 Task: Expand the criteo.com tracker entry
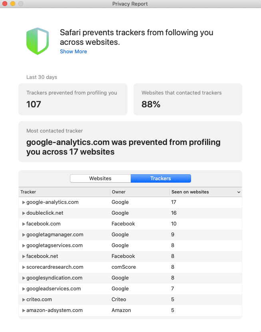click(24, 300)
